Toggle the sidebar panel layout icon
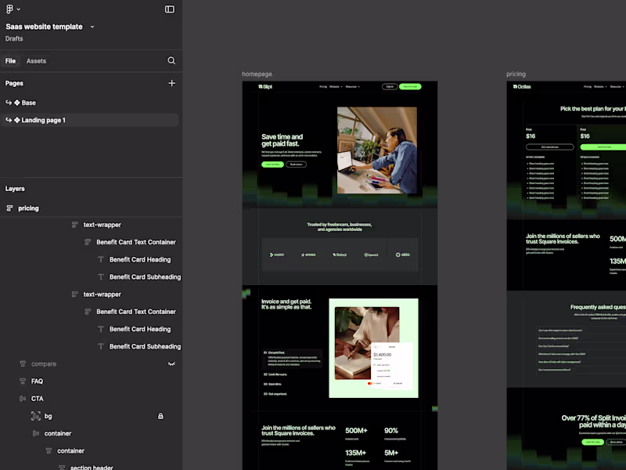Screen dimensions: 626x470 170,9
